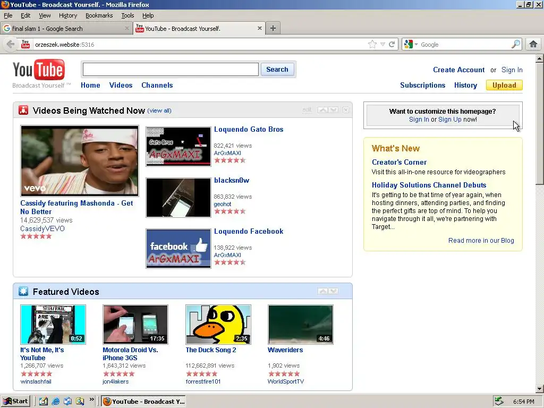Close the final slam 1 Google Search tab
Screen dimensions: 544x408
pyautogui.click(x=127, y=29)
